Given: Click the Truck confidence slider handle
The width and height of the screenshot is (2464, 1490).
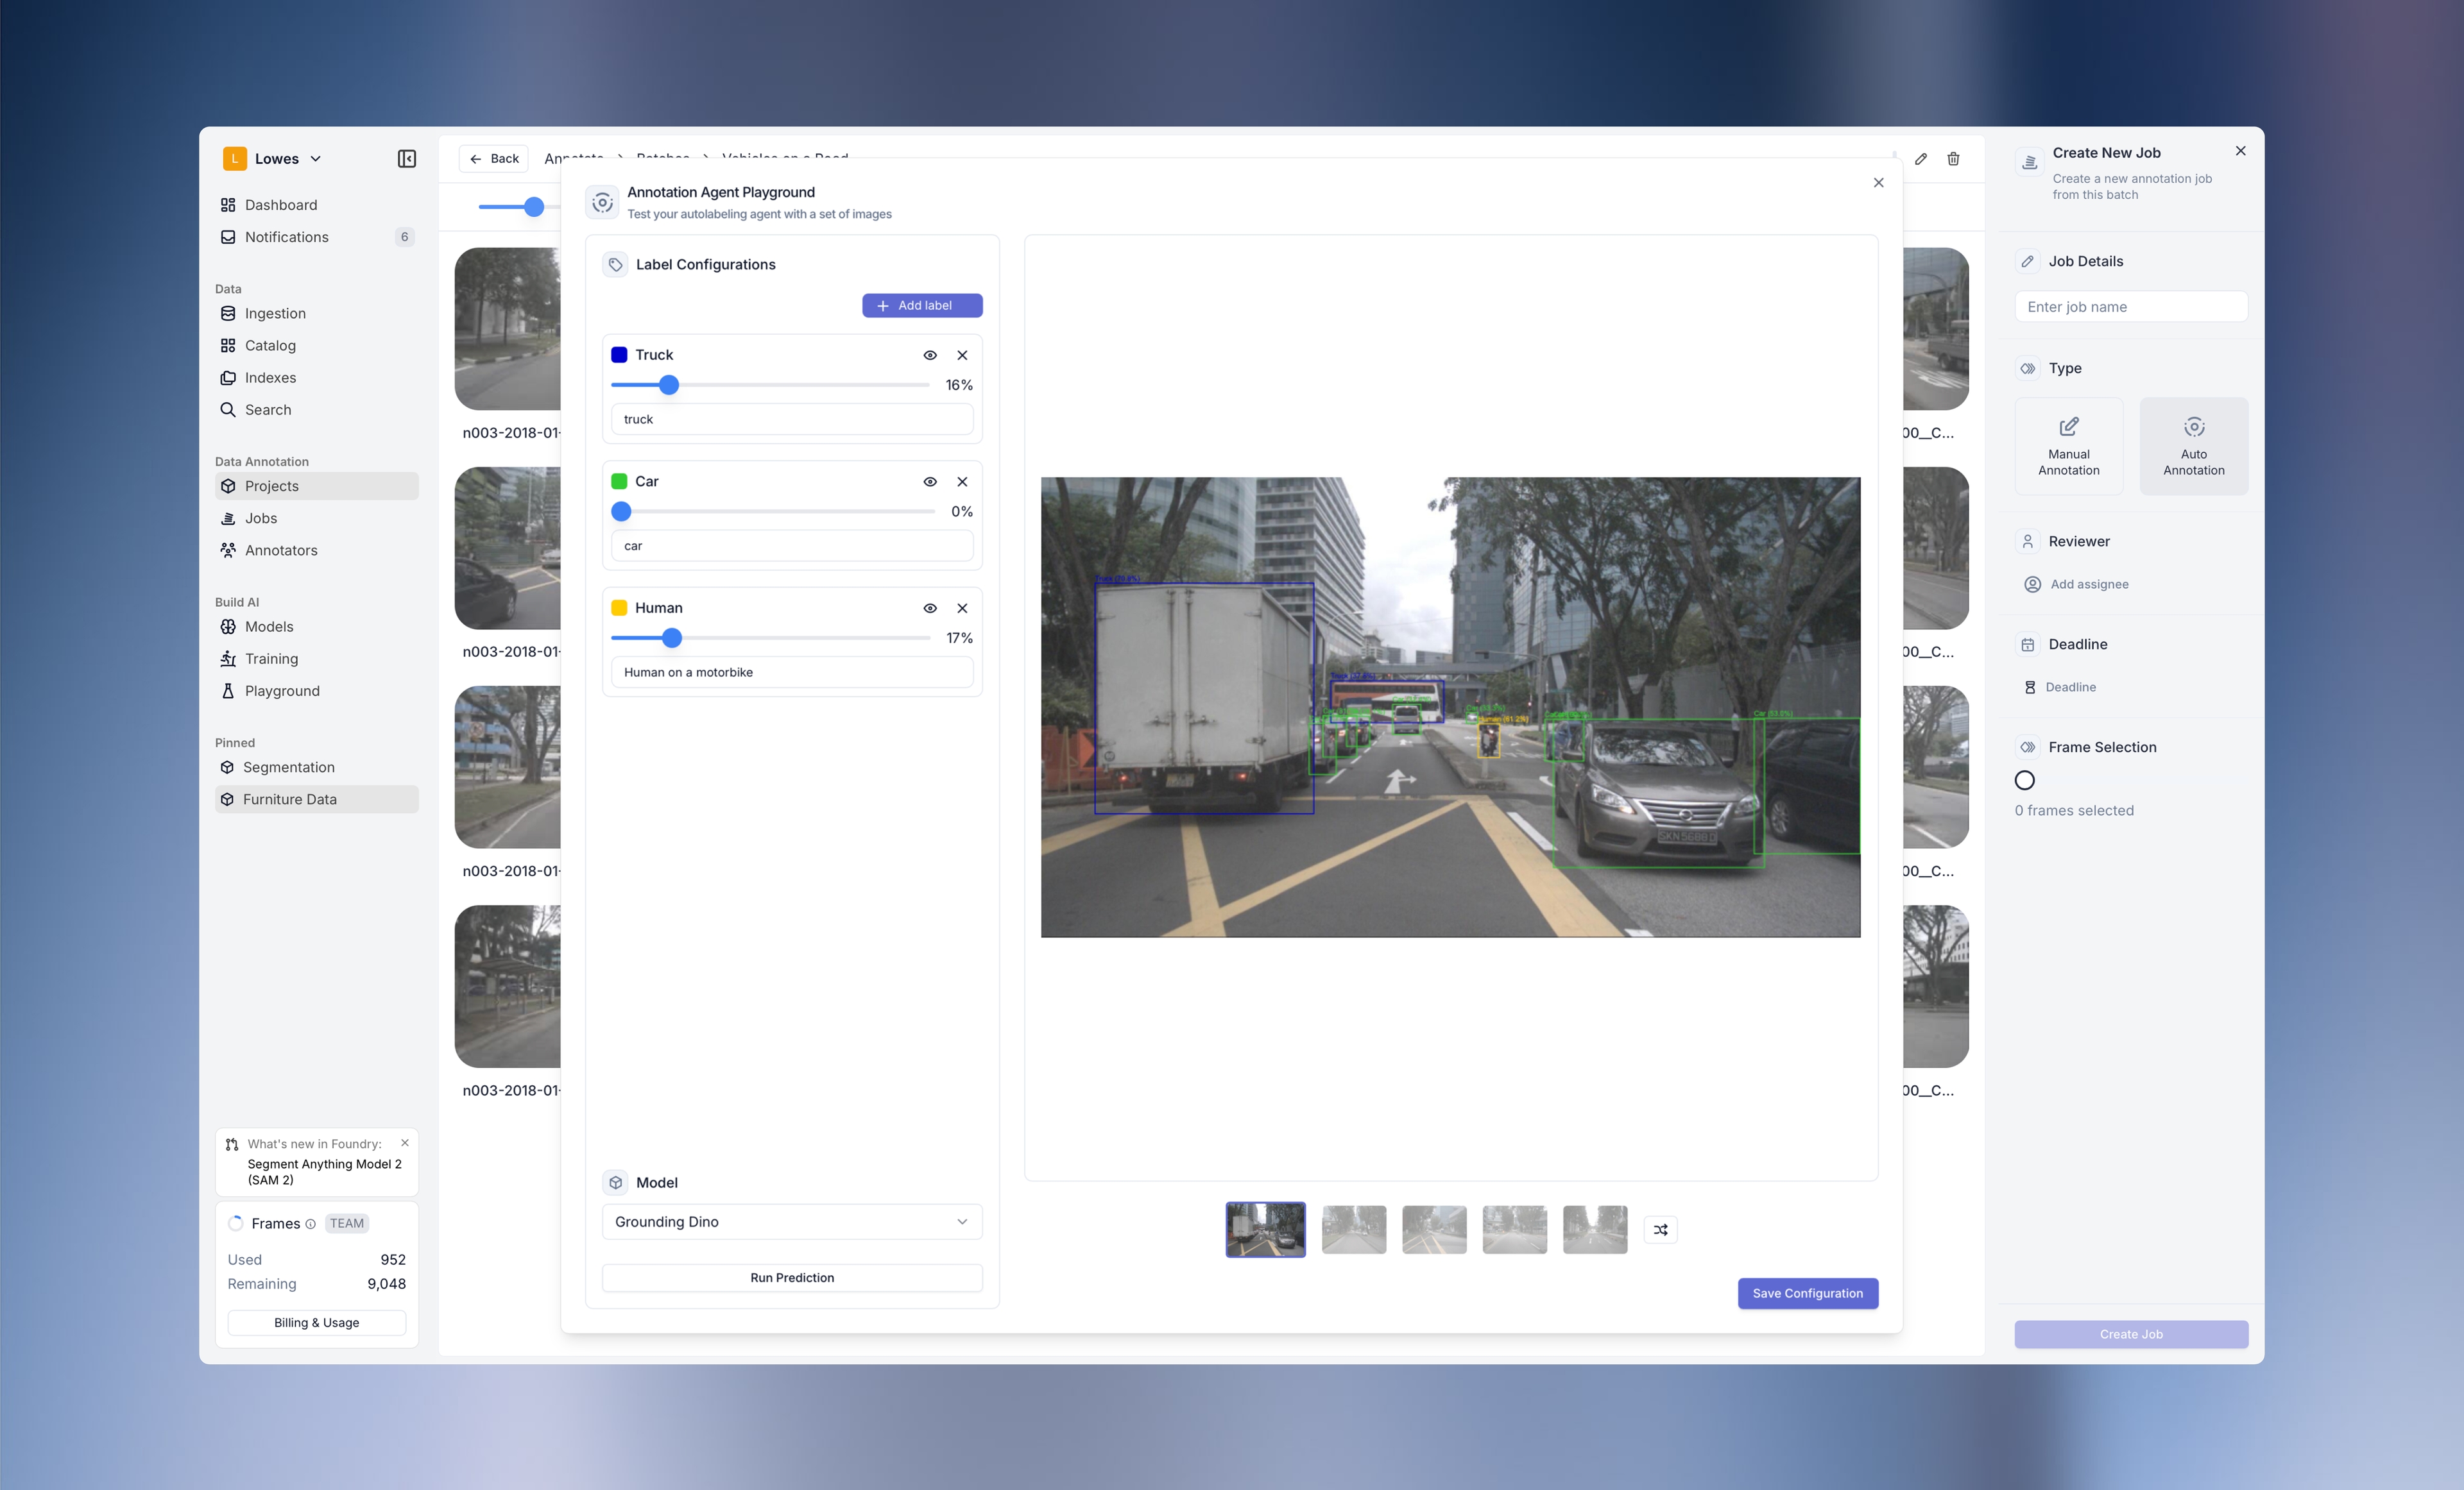Looking at the screenshot, I should 669,385.
